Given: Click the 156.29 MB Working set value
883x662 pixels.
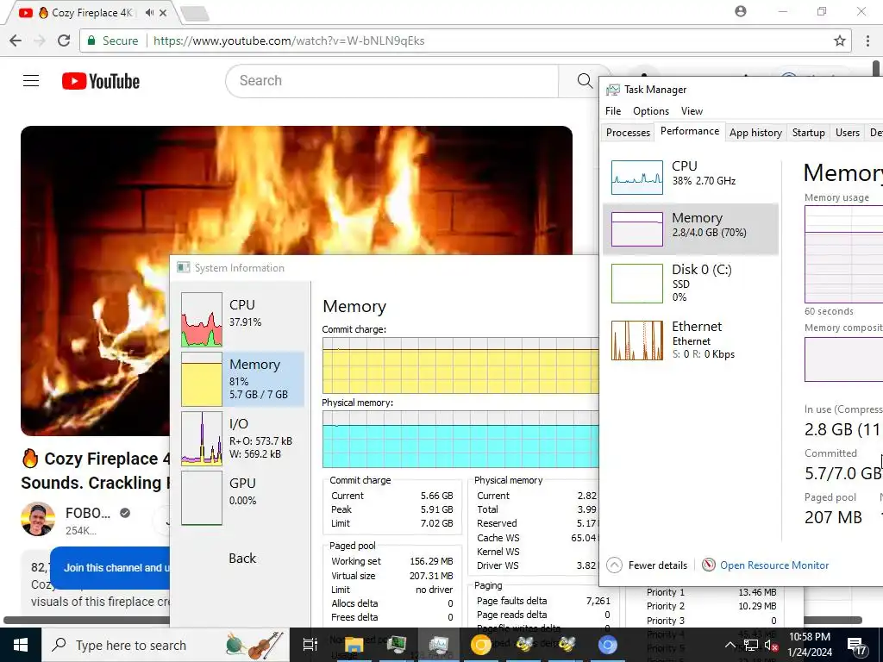Looking at the screenshot, I should tap(431, 561).
